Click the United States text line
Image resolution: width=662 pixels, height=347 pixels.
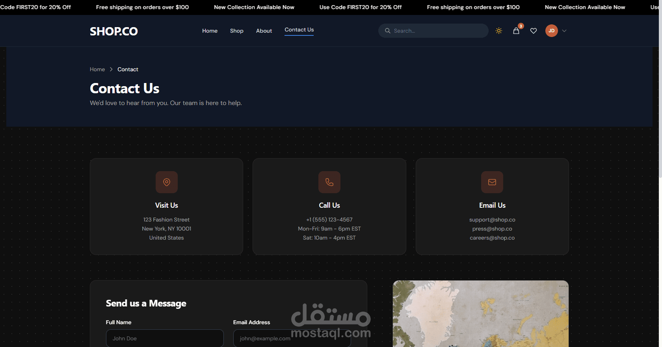click(x=166, y=238)
